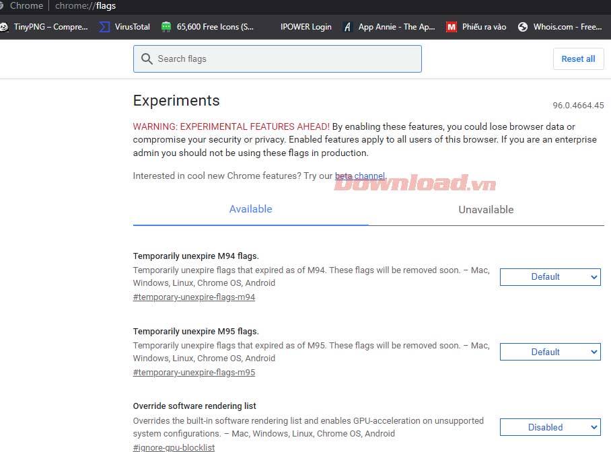Click the #temporary-unexpire-flags-m95 anchor link
The image size is (611, 452).
[194, 372]
